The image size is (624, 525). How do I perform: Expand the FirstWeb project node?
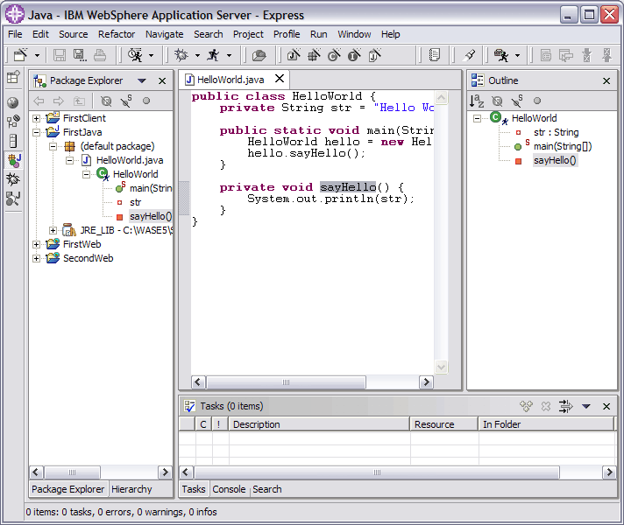[36, 244]
